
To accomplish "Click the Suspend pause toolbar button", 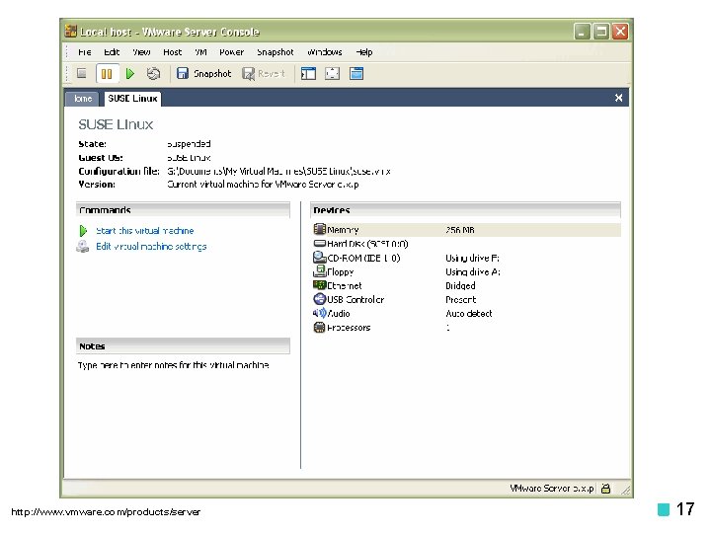I will coord(107,73).
